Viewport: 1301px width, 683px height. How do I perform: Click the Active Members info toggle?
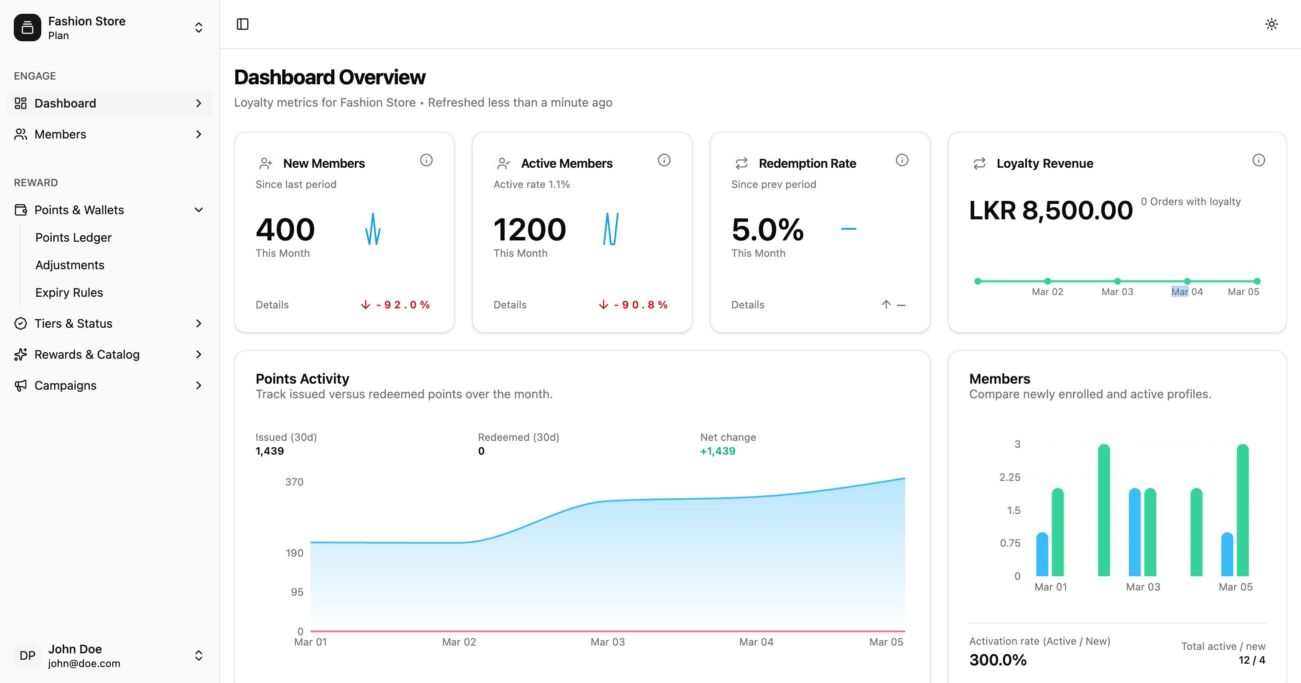click(x=664, y=160)
